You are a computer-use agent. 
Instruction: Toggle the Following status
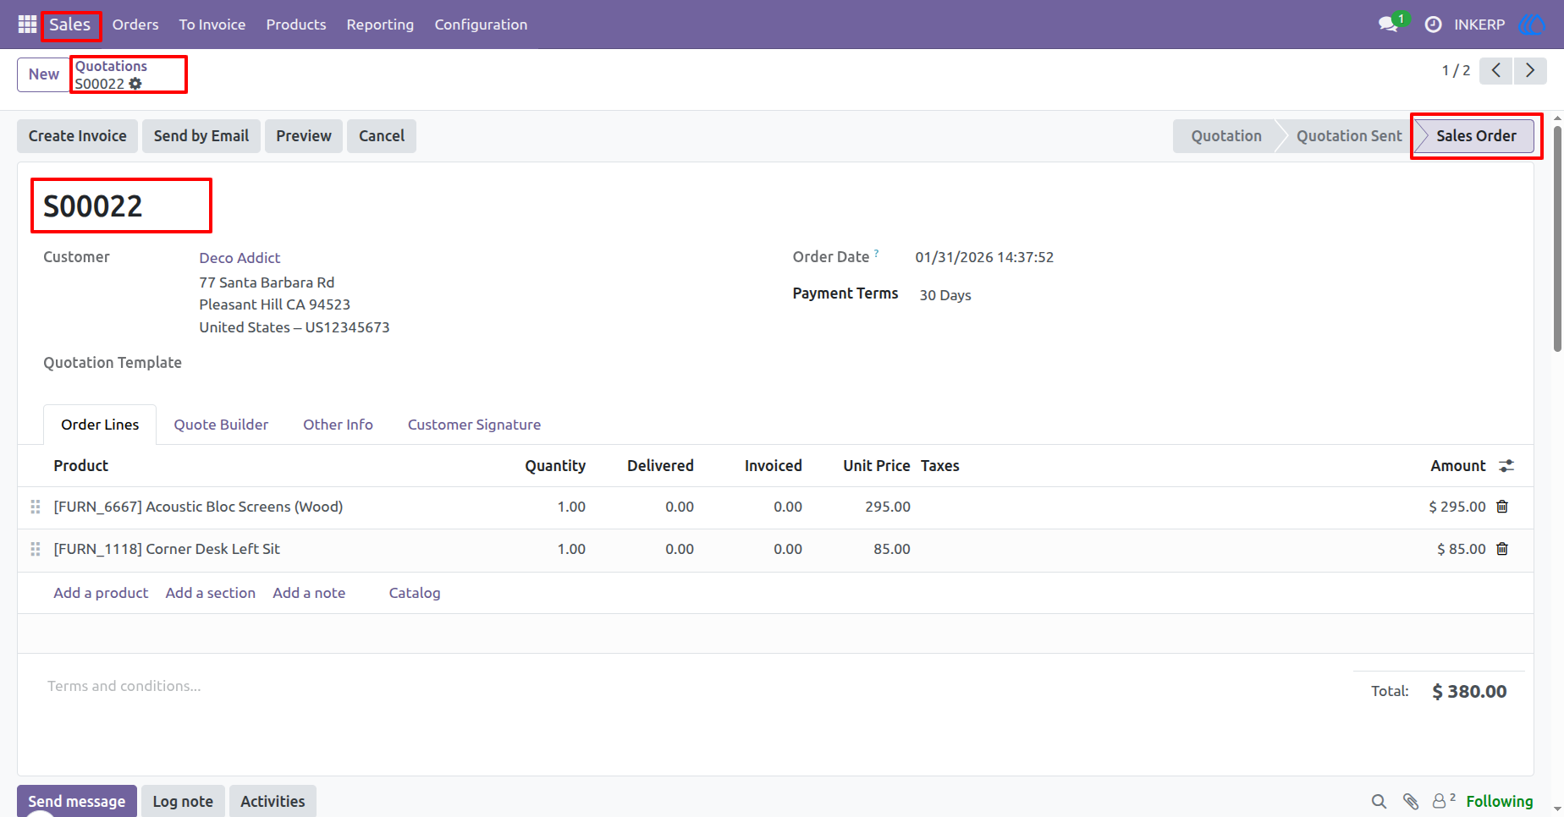click(x=1500, y=801)
